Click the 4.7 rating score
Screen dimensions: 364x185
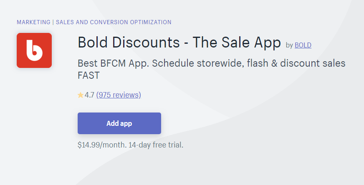[89, 95]
